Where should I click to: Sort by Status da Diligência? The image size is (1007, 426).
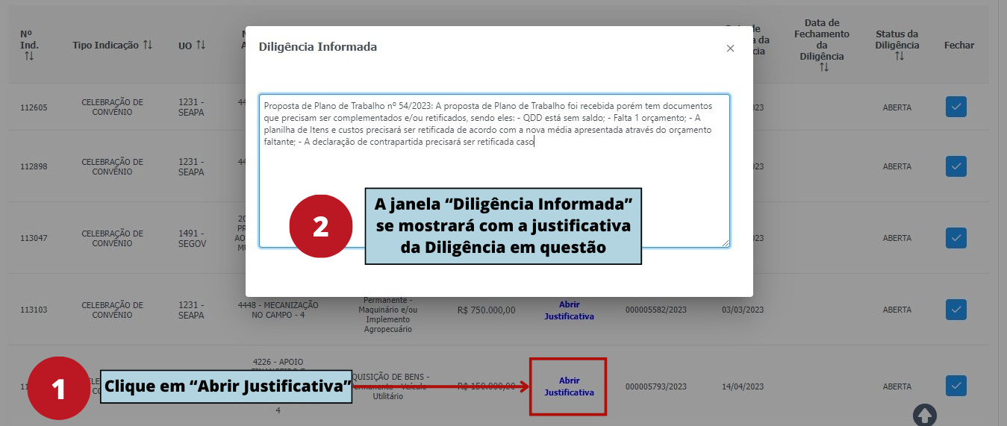(897, 56)
